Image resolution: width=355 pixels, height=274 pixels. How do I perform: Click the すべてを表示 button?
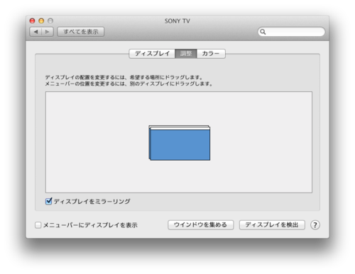tap(81, 32)
